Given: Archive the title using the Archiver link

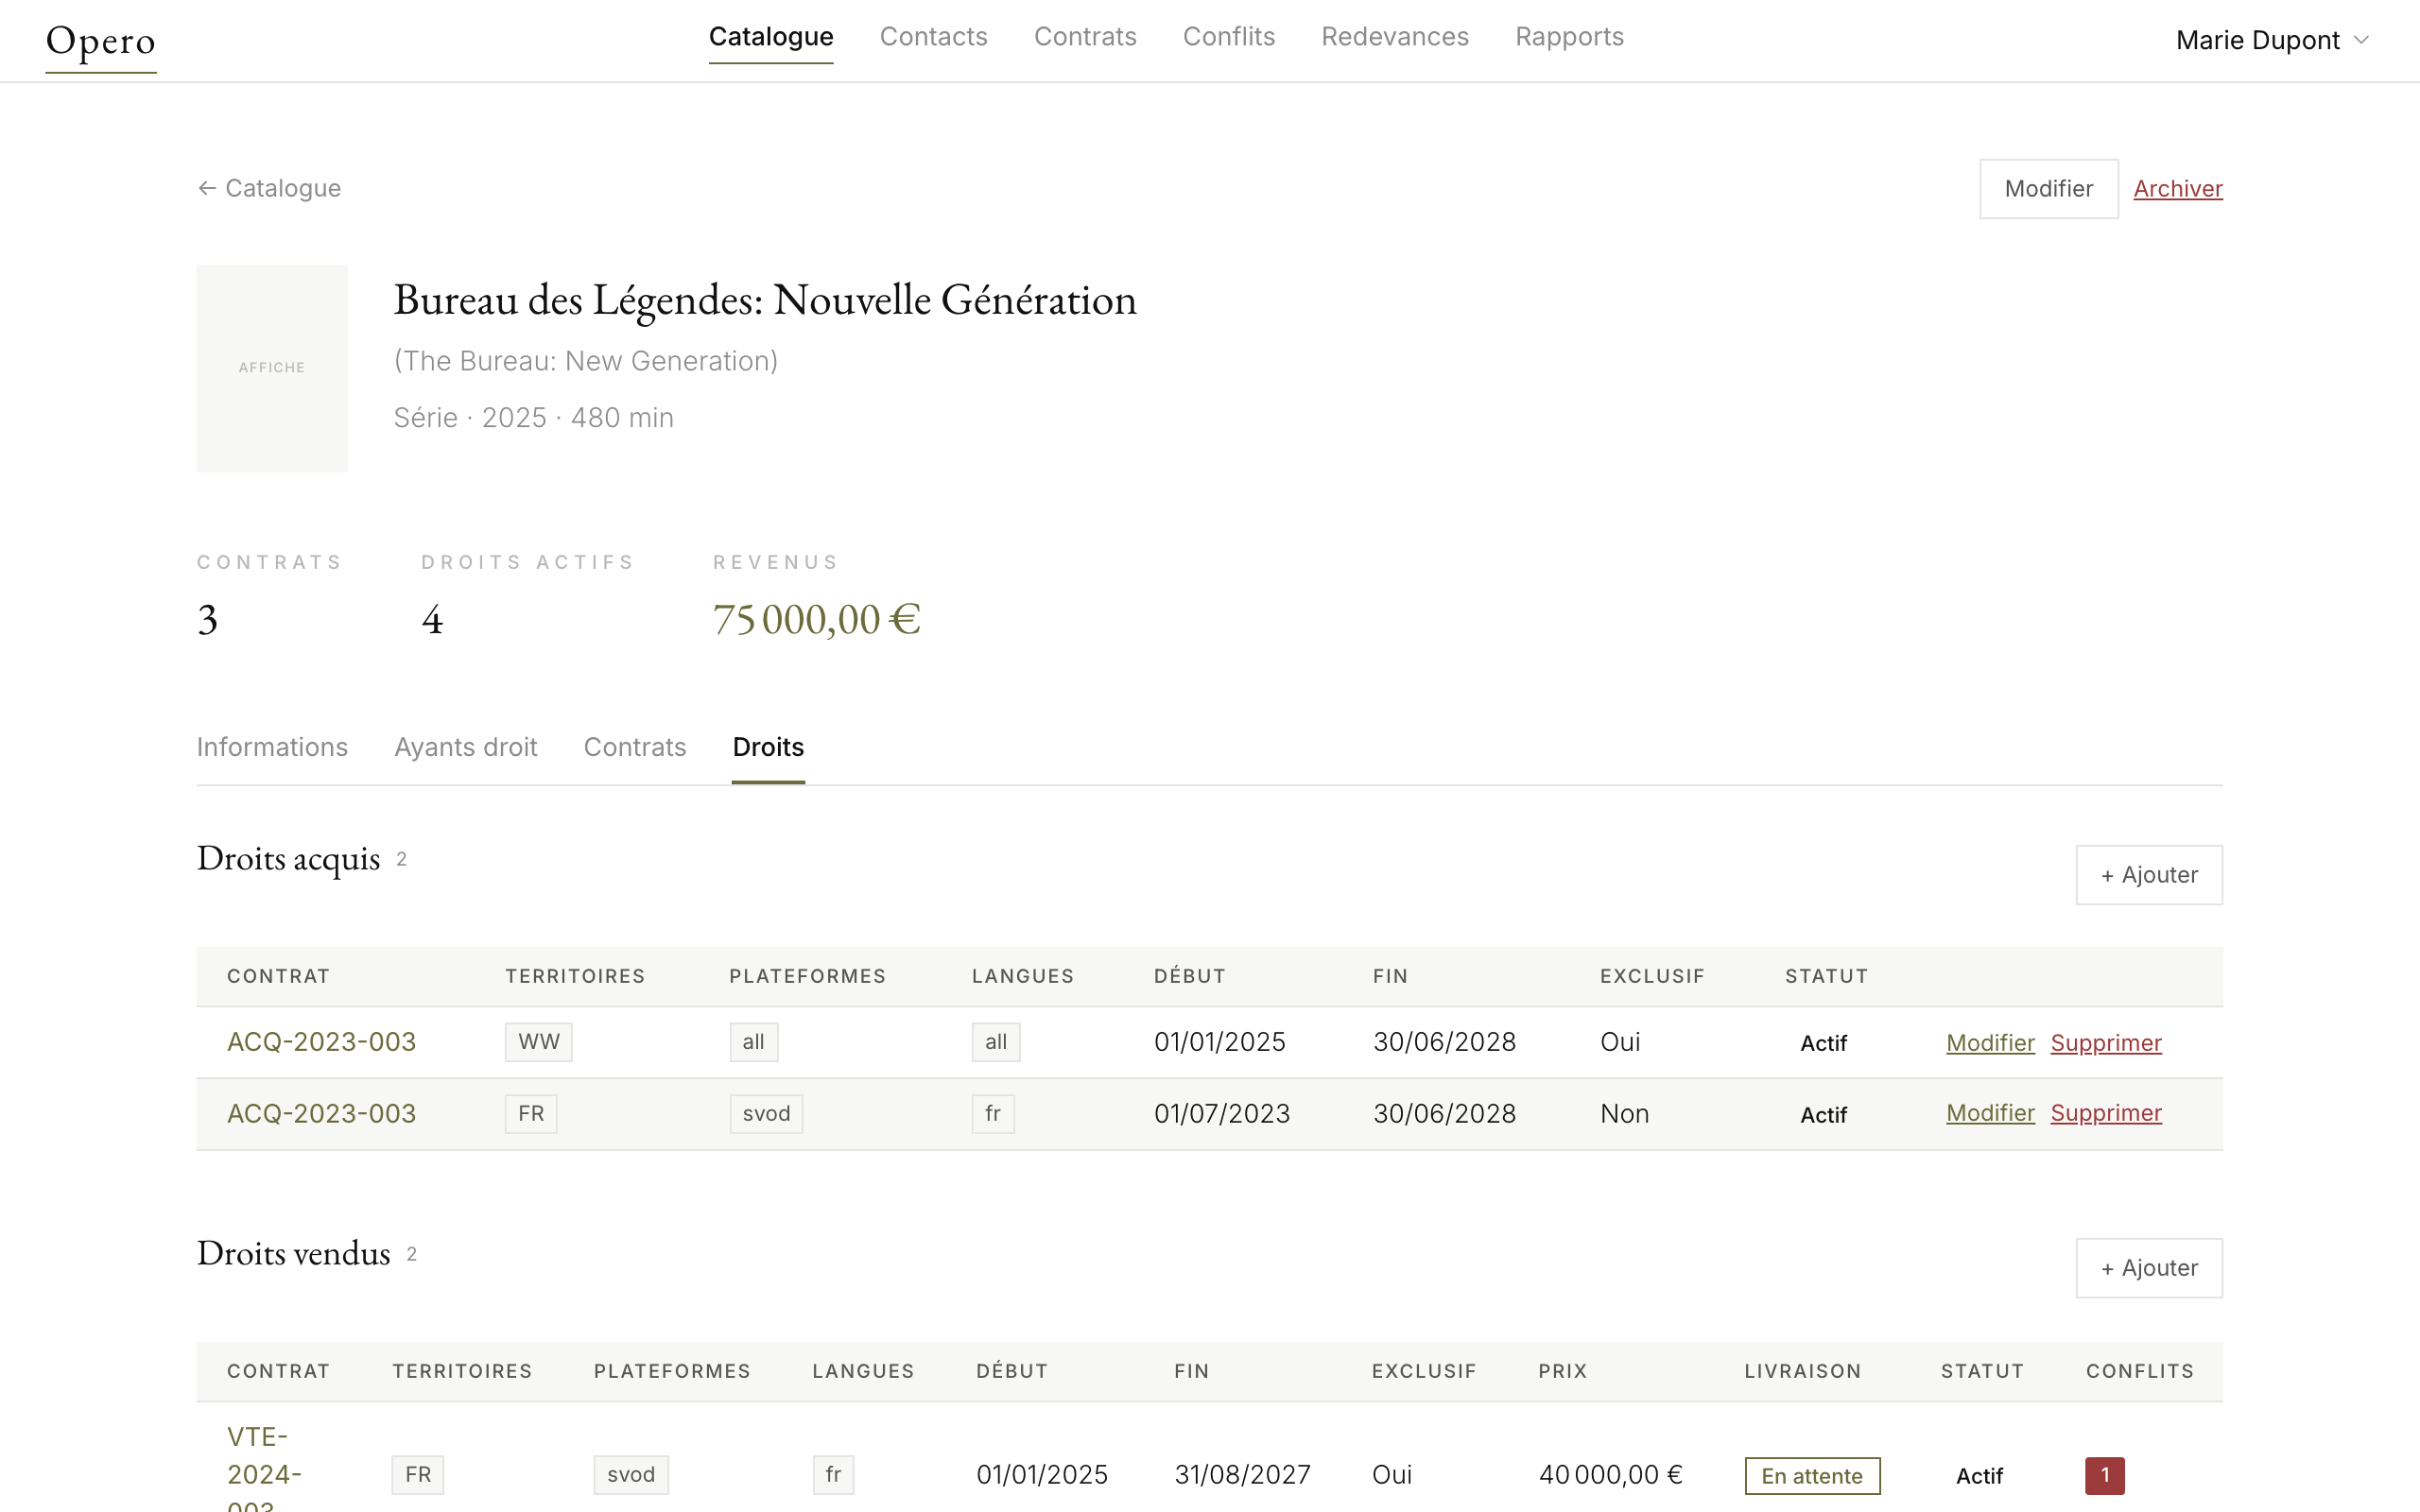Looking at the screenshot, I should 2177,188.
